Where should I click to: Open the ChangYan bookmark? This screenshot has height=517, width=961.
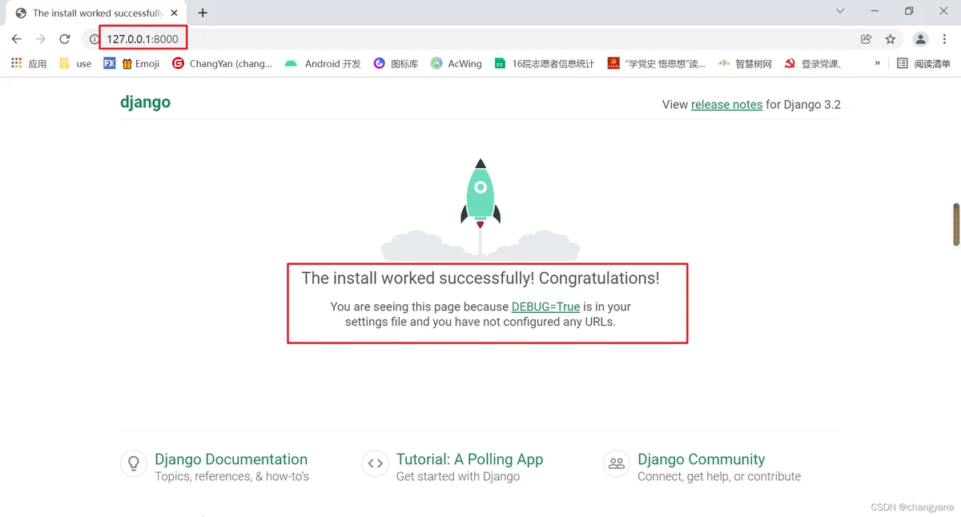pos(223,63)
